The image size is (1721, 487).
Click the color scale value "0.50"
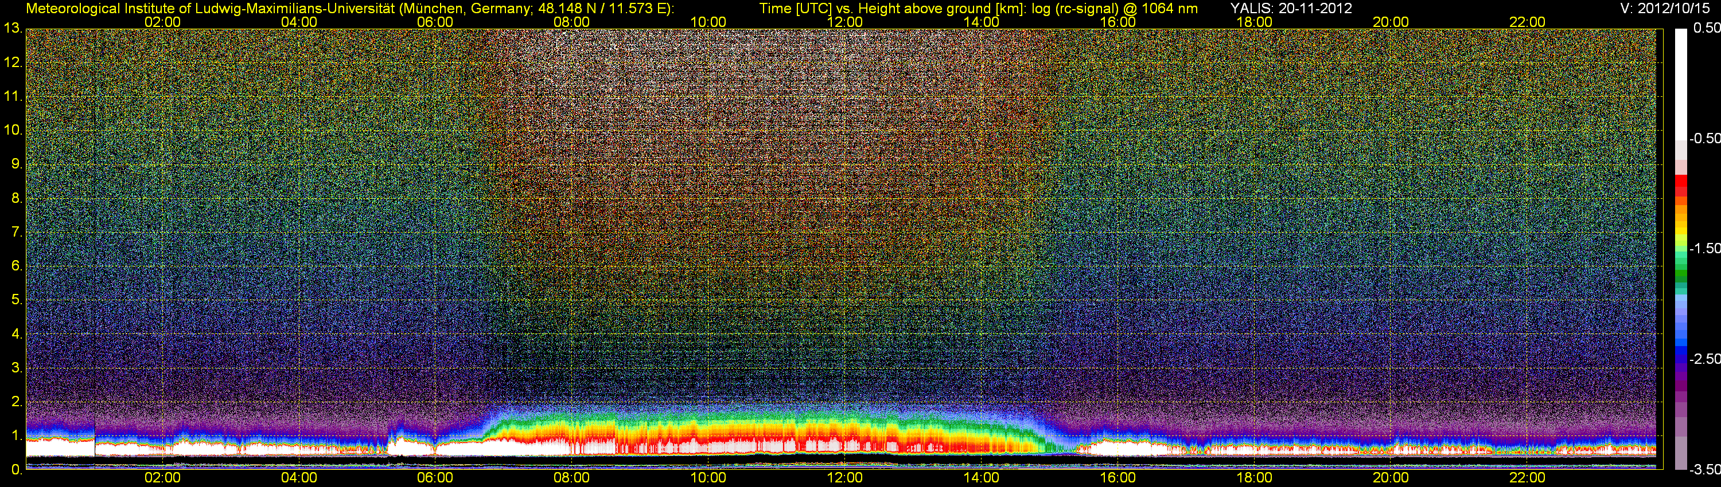[x=1706, y=28]
